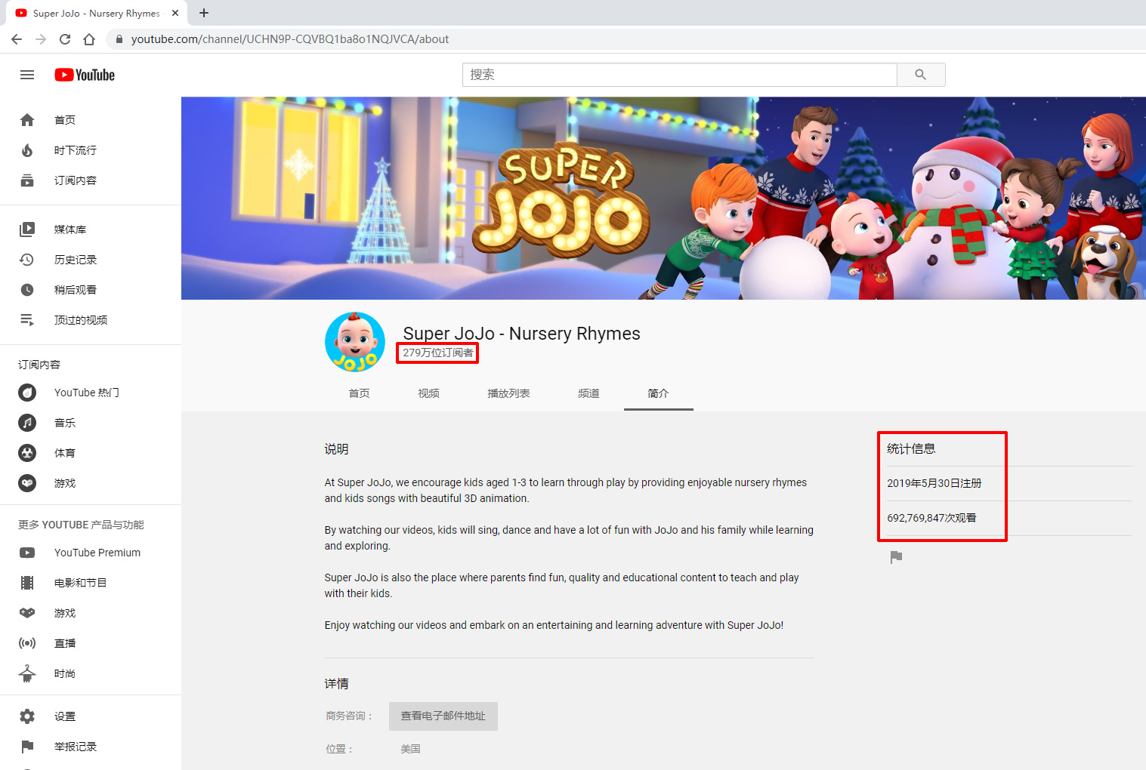Click the 搜索 search input field
Viewport: 1146px width, 770px height.
(x=680, y=75)
